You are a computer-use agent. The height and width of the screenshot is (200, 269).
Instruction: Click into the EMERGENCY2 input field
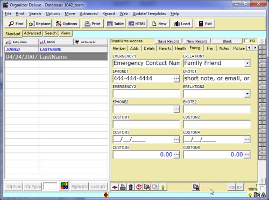(146, 94)
